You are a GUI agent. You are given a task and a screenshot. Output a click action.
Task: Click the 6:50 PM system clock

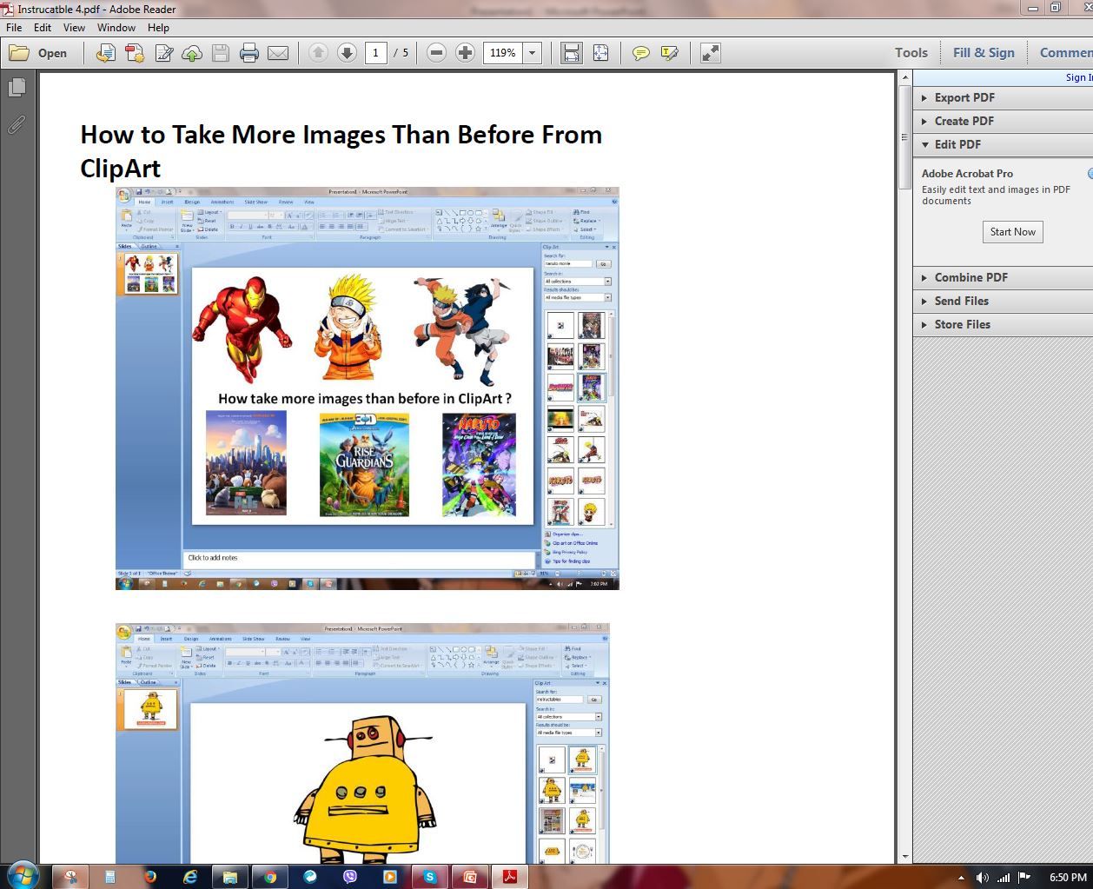click(1068, 877)
